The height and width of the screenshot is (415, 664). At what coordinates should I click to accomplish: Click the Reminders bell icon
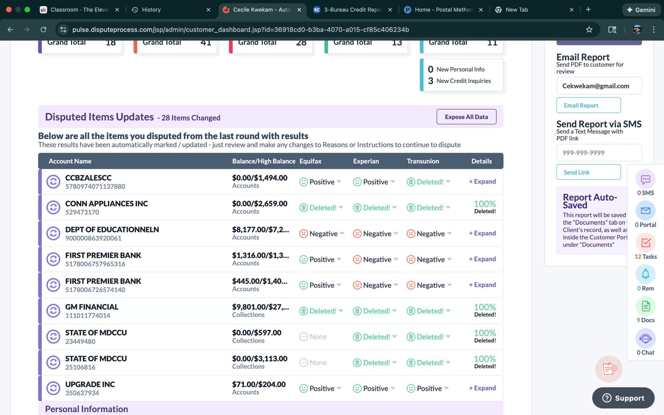(x=645, y=275)
